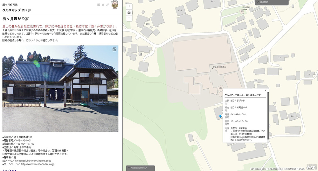Zoom out on the map
This screenshot has height=171, width=318.
129,18
